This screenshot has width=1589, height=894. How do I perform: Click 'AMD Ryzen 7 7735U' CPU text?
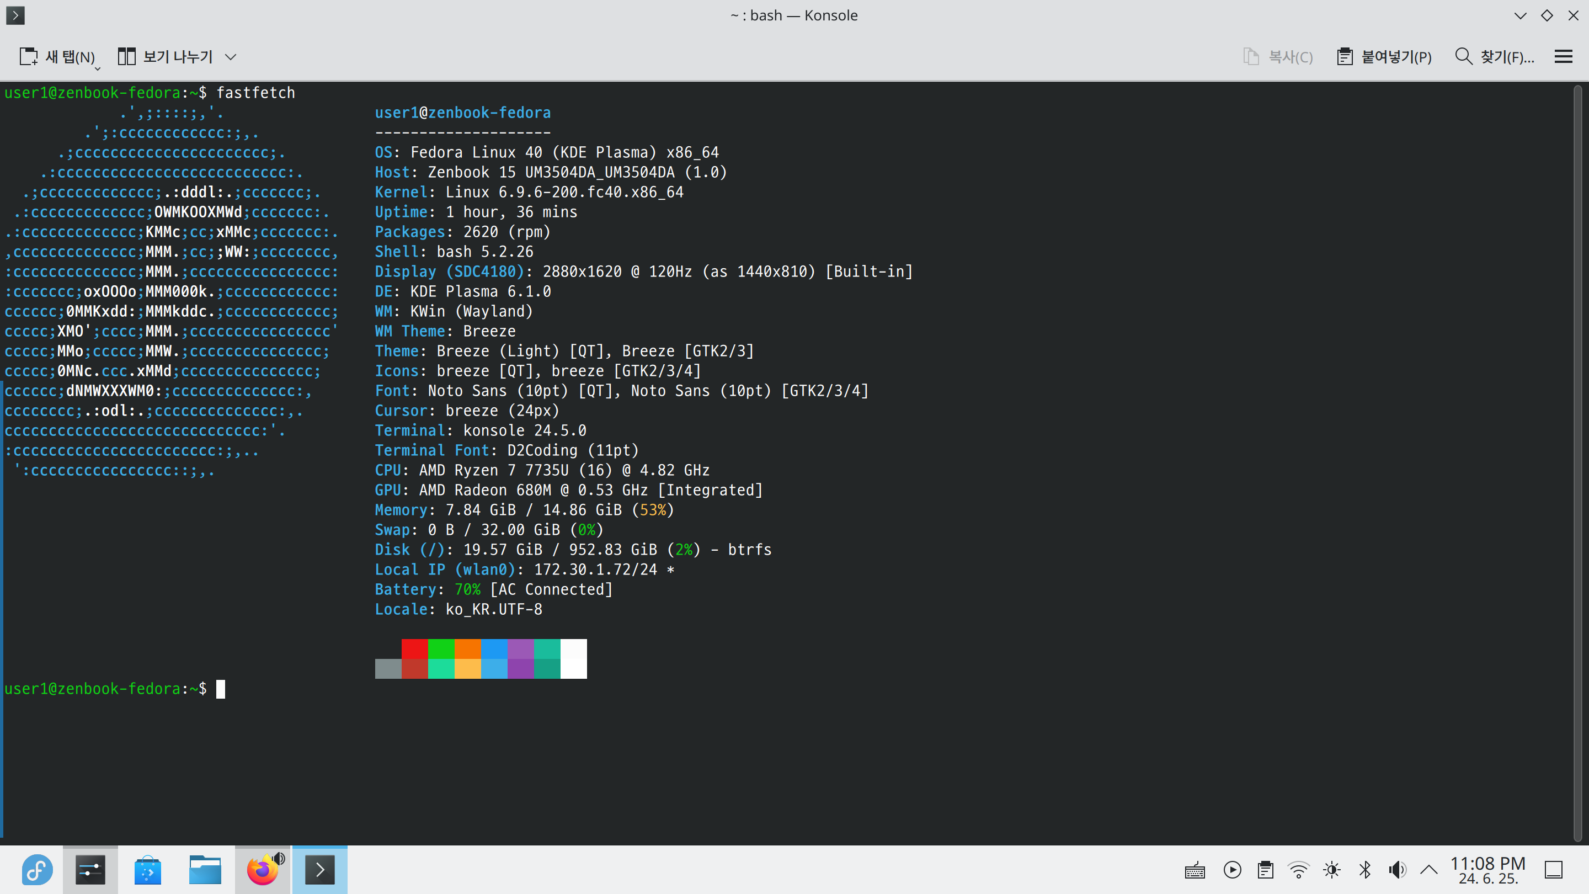point(493,470)
